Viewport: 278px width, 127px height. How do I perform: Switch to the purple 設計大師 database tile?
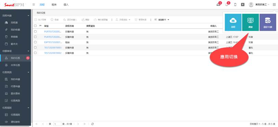(268, 22)
